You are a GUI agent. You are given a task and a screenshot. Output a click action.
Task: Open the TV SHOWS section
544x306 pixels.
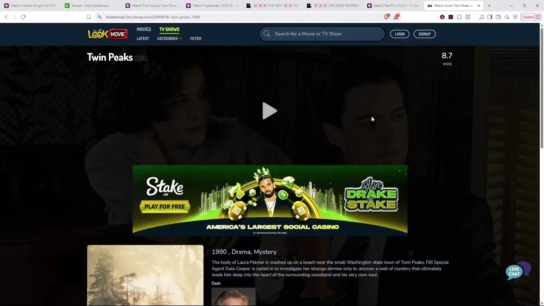tap(169, 29)
